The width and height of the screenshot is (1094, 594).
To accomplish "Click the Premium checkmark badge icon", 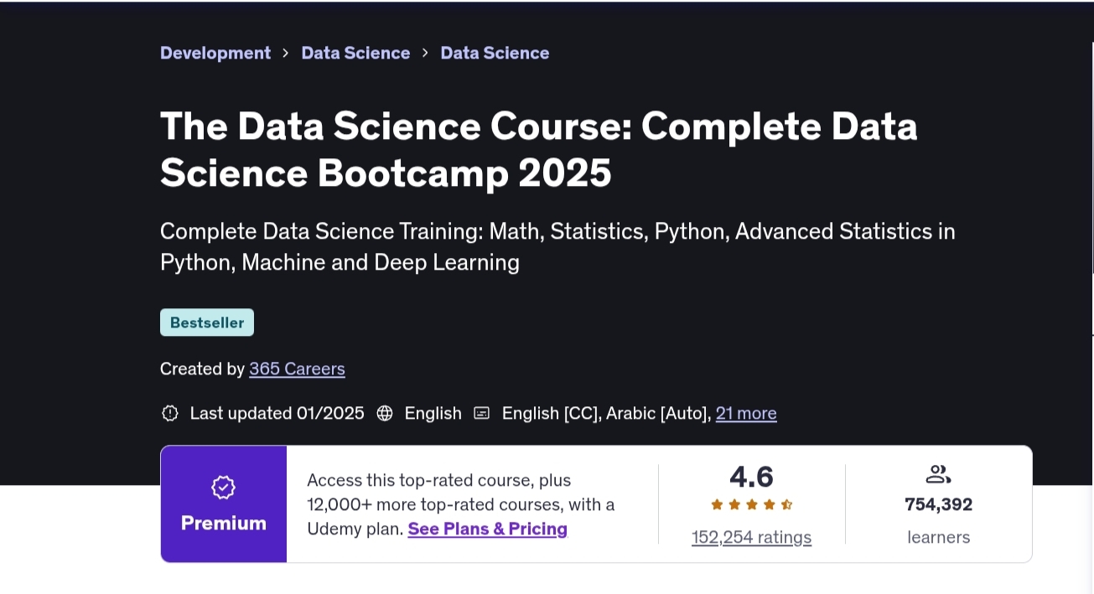I will [x=223, y=488].
